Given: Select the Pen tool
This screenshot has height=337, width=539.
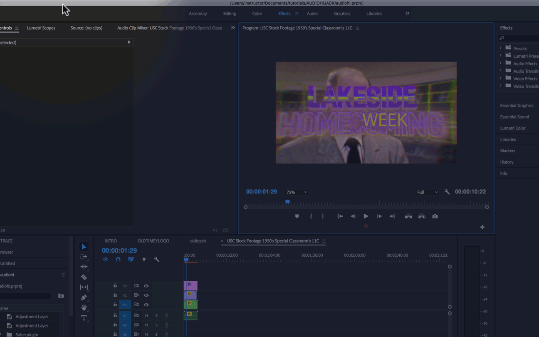Looking at the screenshot, I should [84, 297].
